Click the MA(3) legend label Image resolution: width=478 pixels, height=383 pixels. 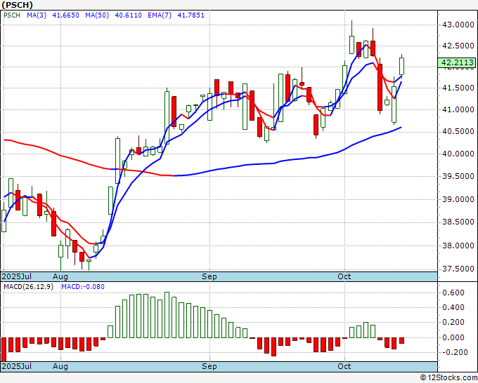click(37, 15)
